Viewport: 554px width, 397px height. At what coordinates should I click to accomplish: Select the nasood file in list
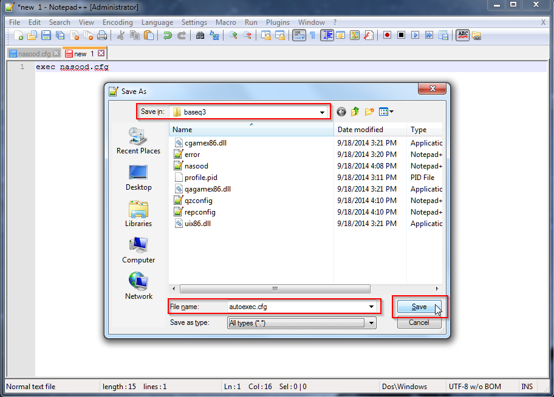coord(196,166)
